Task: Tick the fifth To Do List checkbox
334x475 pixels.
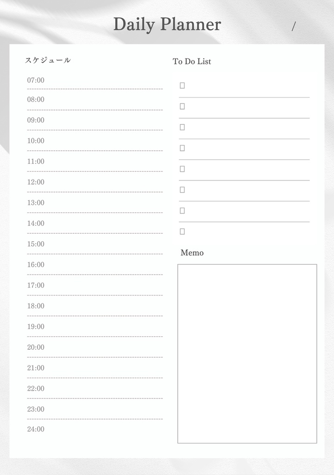Action: [x=182, y=169]
